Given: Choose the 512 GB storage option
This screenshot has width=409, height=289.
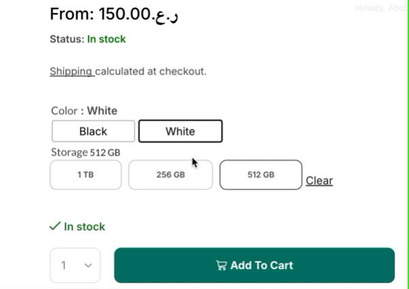Looking at the screenshot, I should click(x=260, y=174).
